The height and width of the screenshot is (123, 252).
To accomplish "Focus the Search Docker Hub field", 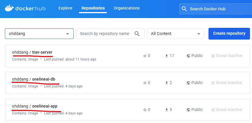I will click(x=216, y=9).
